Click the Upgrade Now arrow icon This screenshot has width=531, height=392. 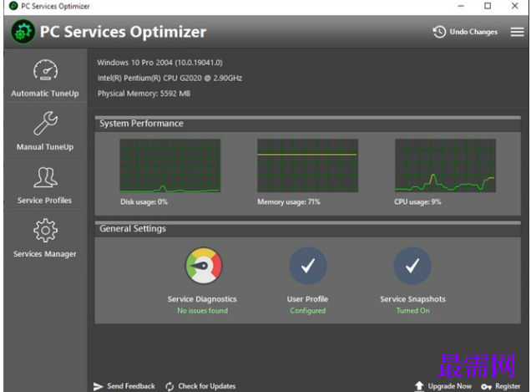click(419, 386)
